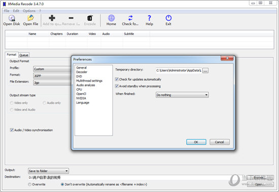Select the Don't overwrite radio button
This screenshot has width=279, height=192.
(x=62, y=184)
